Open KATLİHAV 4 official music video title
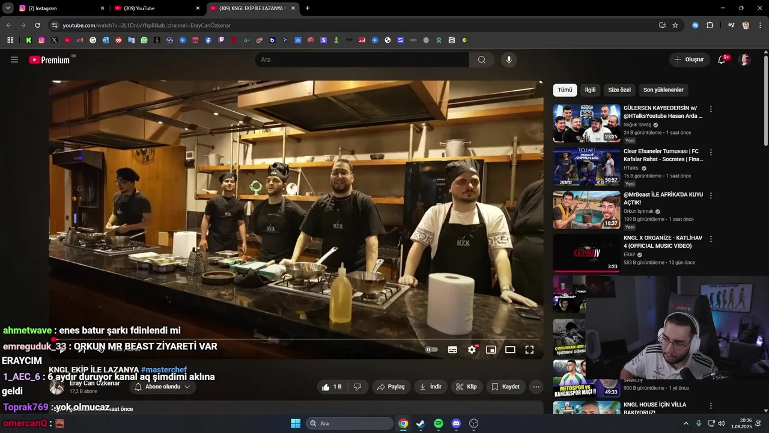 pos(663,242)
